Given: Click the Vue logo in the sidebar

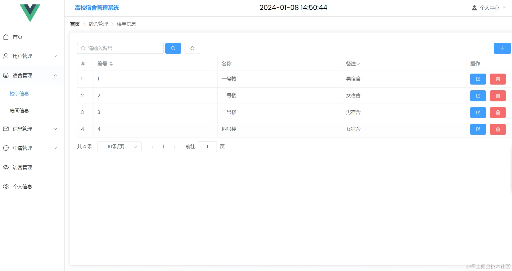Looking at the screenshot, I should (x=30, y=13).
